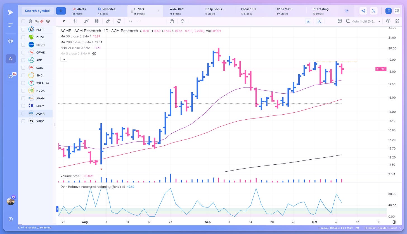Screen dimensions: 407x234
Task: Open the D timeframe selector
Action: tap(64, 21)
